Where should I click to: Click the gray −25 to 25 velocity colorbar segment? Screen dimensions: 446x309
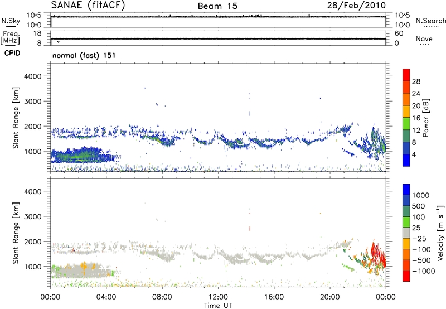pyautogui.click(x=406, y=233)
